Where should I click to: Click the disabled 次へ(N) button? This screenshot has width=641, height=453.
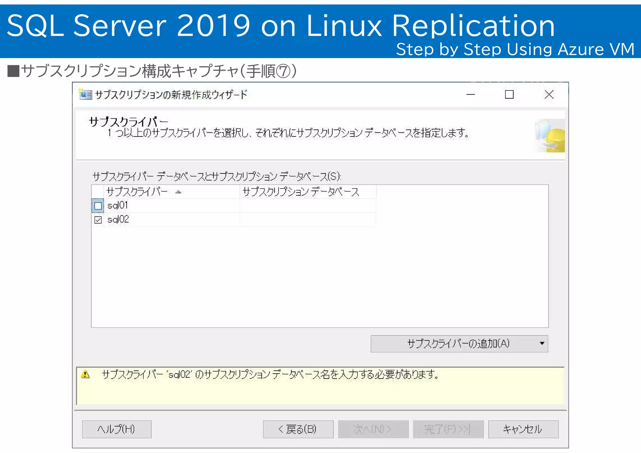pos(373,429)
